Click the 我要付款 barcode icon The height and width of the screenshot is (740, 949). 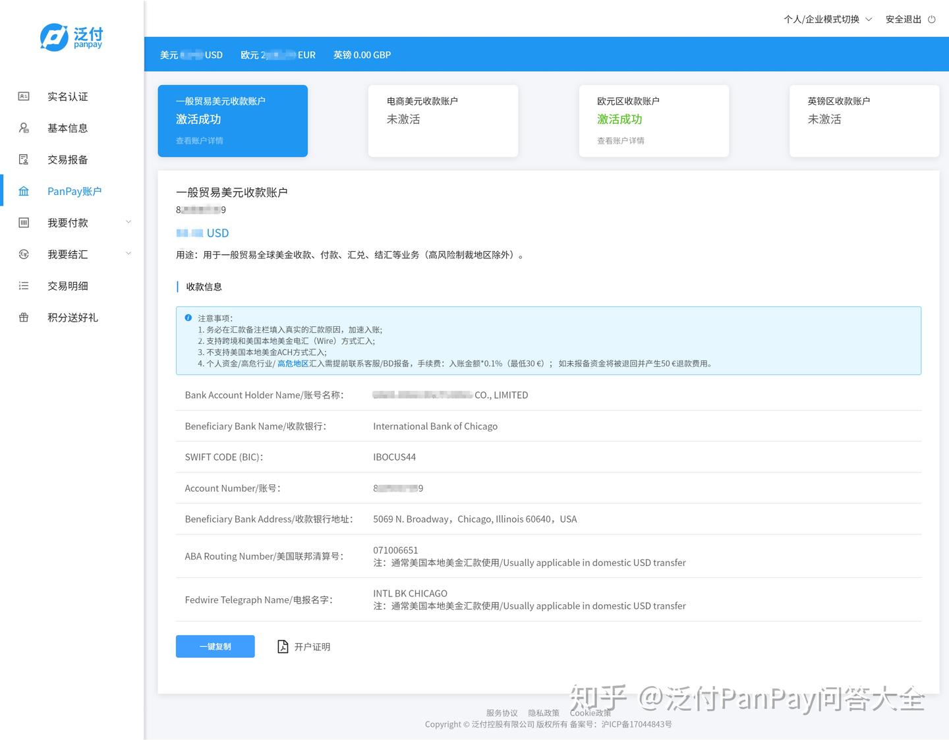click(x=23, y=223)
